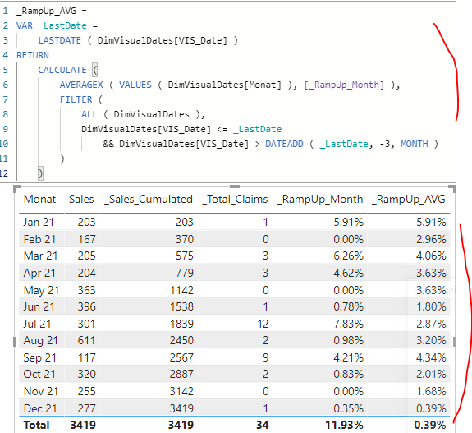Click the _RampUp_Month column header

320,199
